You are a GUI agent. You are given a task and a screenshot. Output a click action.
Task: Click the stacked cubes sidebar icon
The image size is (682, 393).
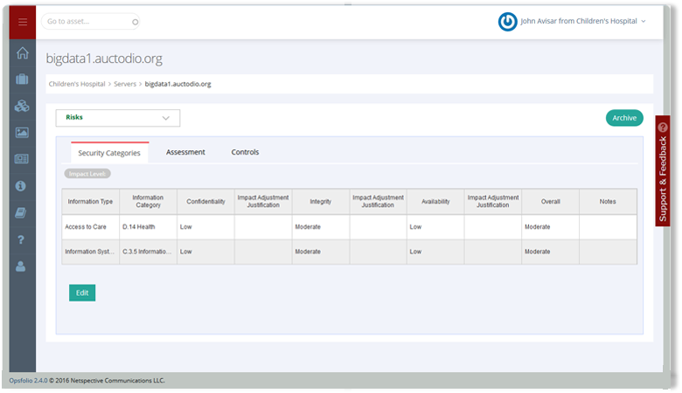[x=23, y=107]
